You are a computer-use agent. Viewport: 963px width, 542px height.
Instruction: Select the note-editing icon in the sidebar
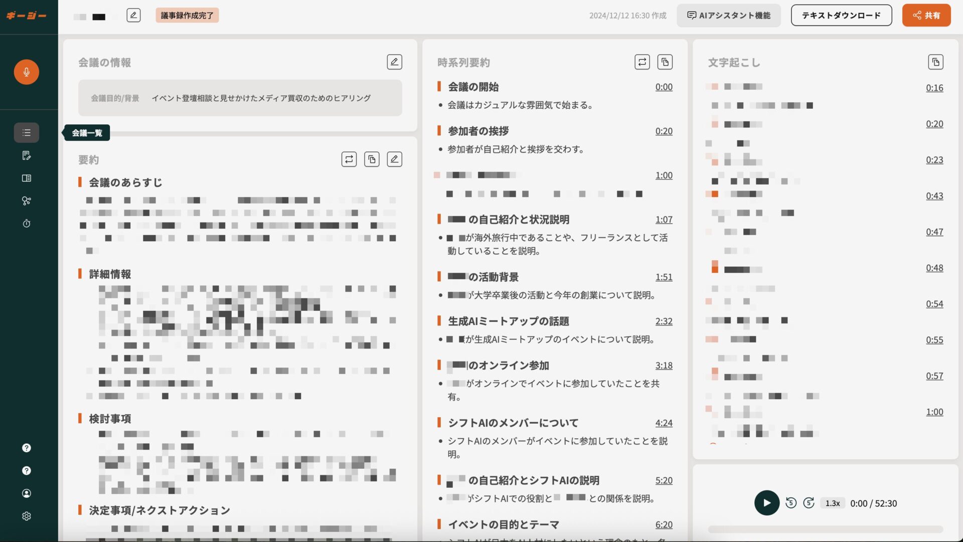tap(26, 155)
